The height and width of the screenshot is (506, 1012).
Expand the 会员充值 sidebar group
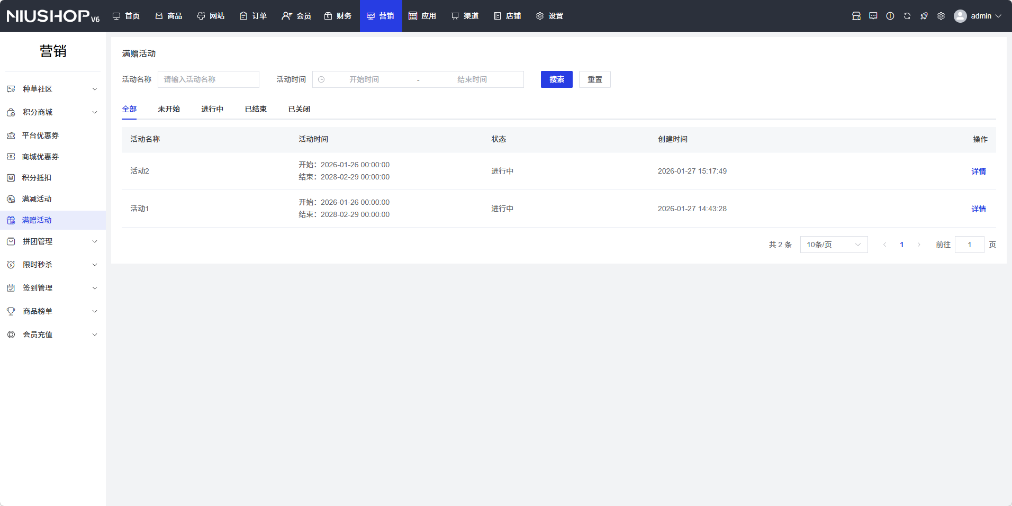click(x=53, y=335)
